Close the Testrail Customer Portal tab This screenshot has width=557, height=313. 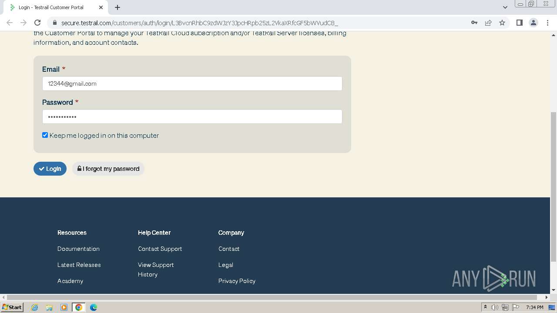click(x=101, y=7)
